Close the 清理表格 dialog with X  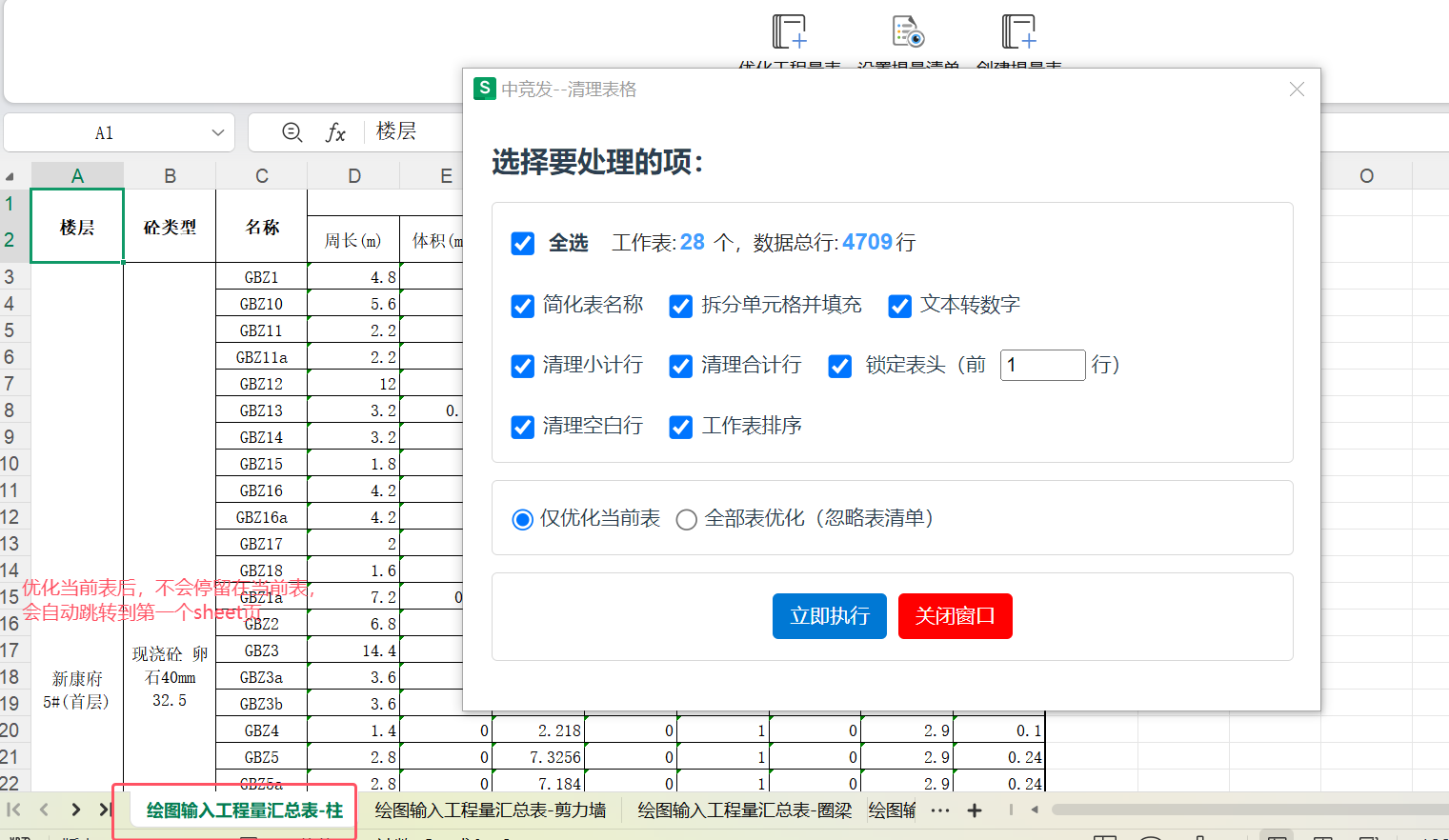click(1297, 90)
